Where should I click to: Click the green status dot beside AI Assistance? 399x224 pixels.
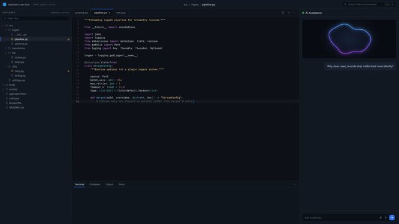pos(303,12)
